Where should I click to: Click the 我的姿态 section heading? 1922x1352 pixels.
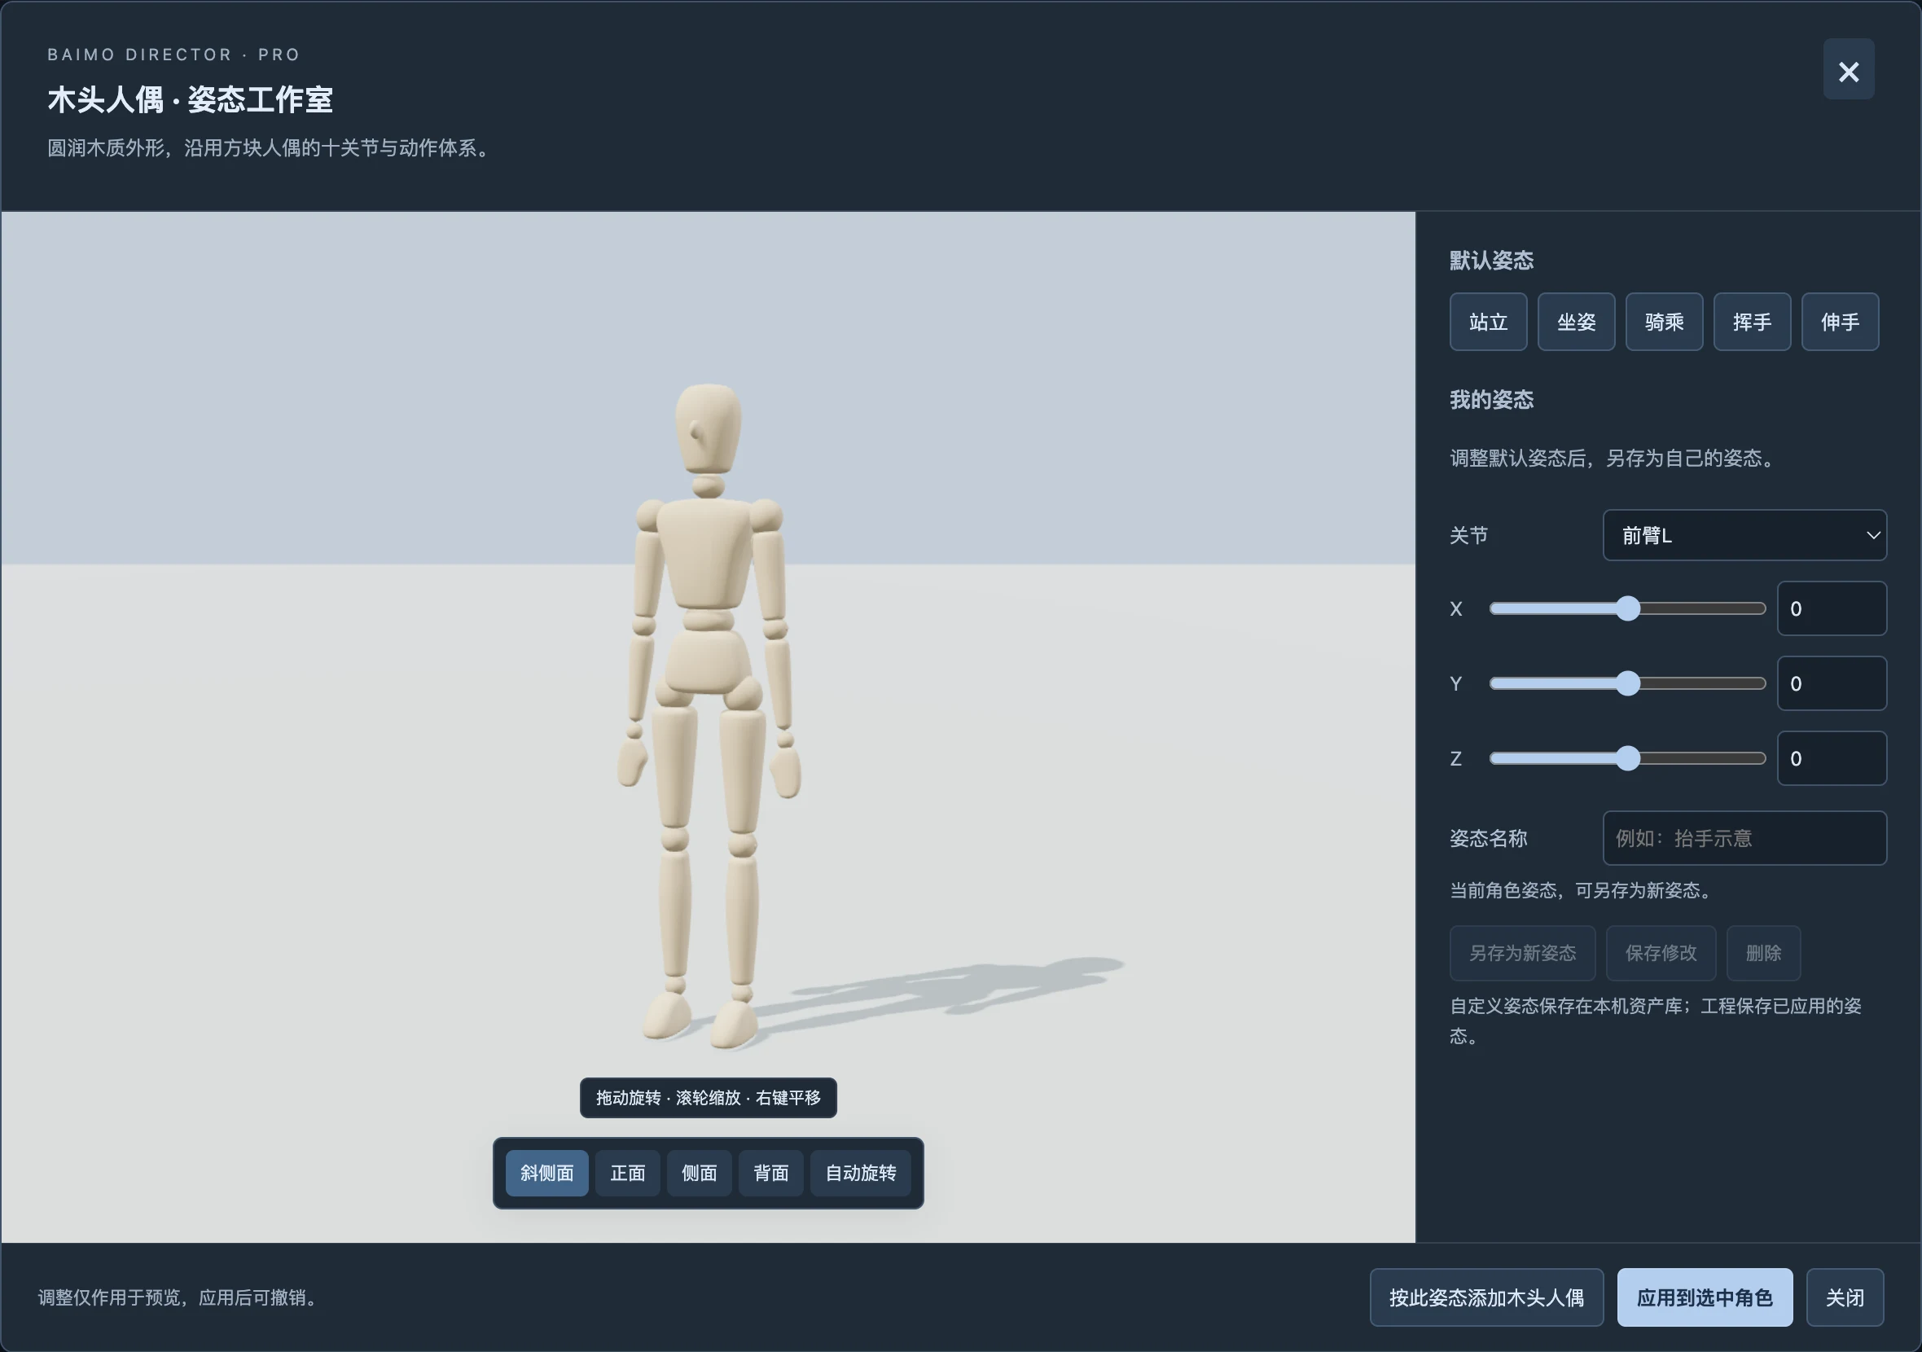point(1491,399)
